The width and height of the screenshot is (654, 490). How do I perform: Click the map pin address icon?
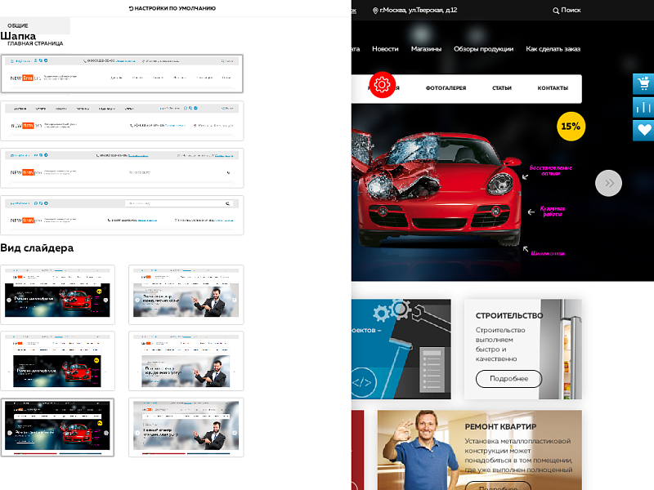[x=375, y=11]
